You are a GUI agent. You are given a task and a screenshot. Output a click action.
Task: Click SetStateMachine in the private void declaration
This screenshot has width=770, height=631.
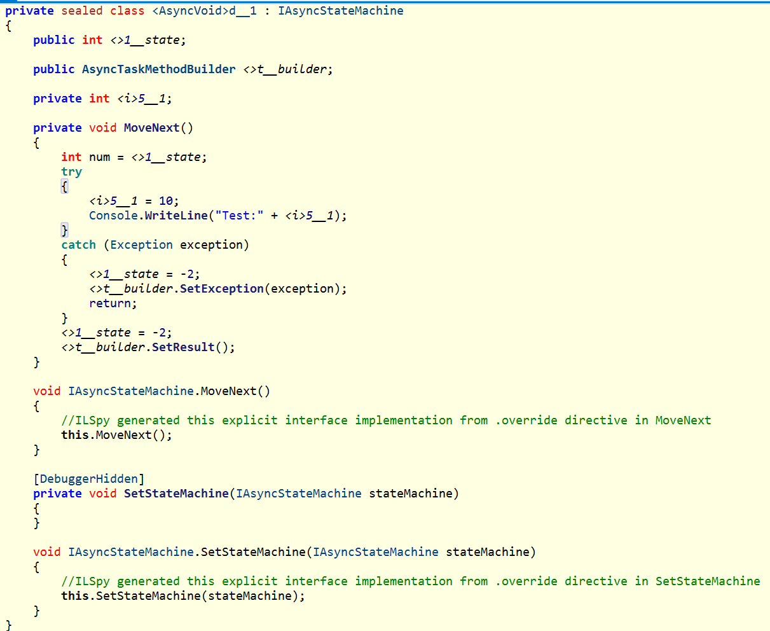click(176, 494)
